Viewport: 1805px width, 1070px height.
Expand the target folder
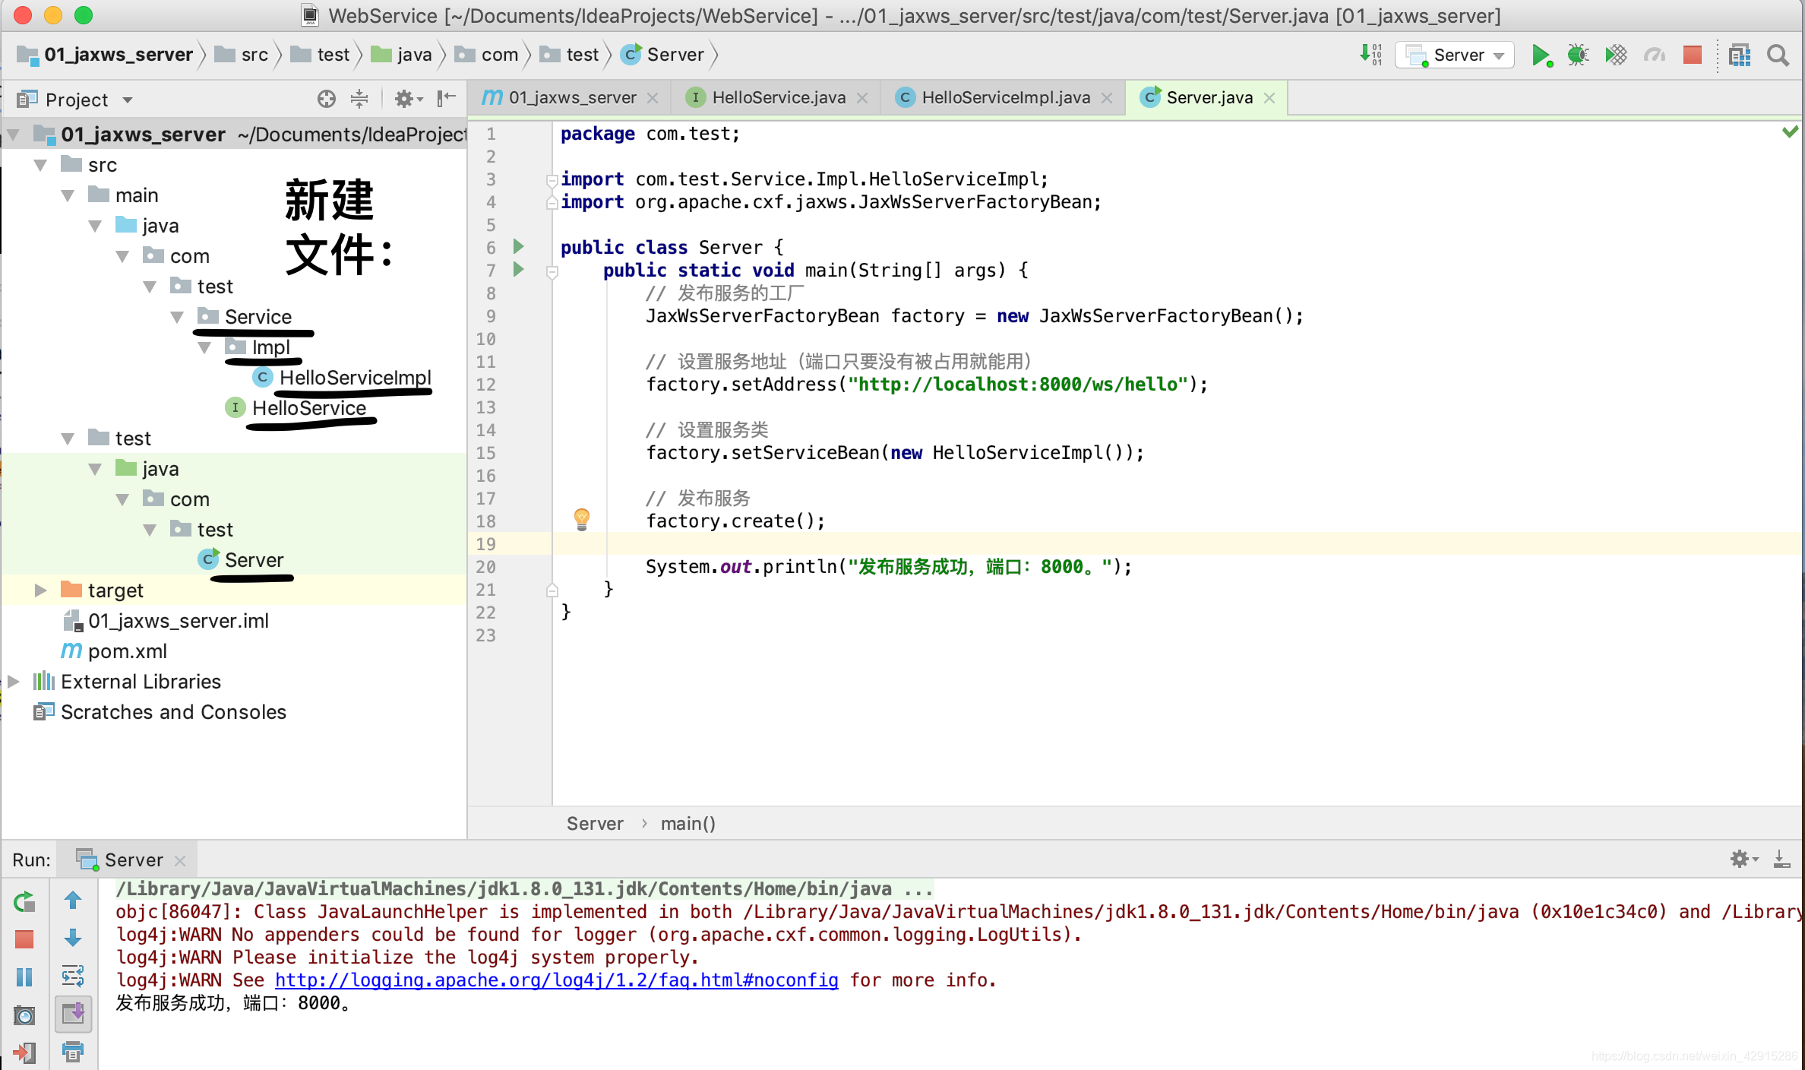click(41, 590)
